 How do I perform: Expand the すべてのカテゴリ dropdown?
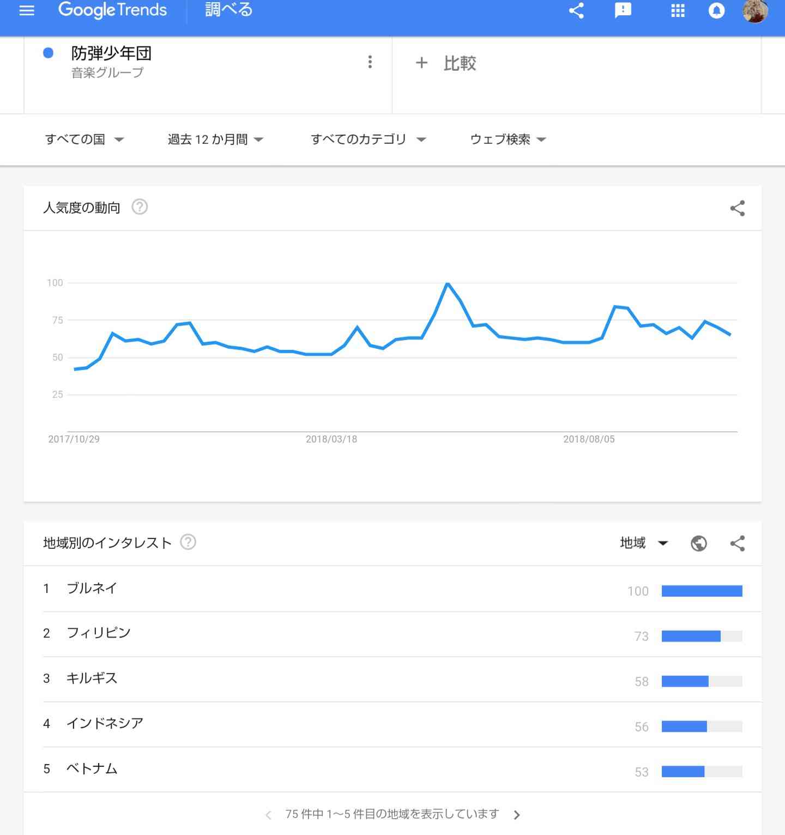369,140
